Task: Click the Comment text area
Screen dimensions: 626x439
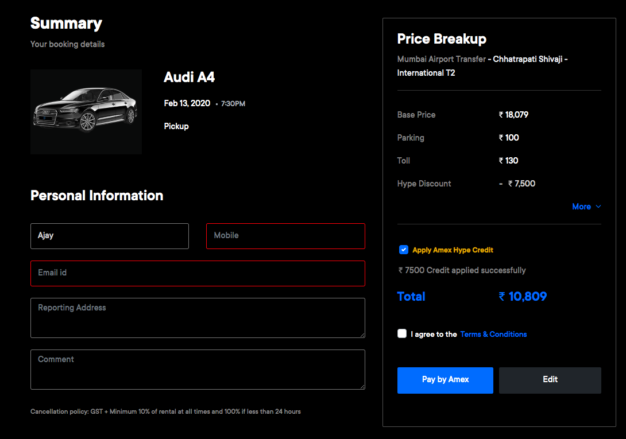Action: [x=198, y=370]
